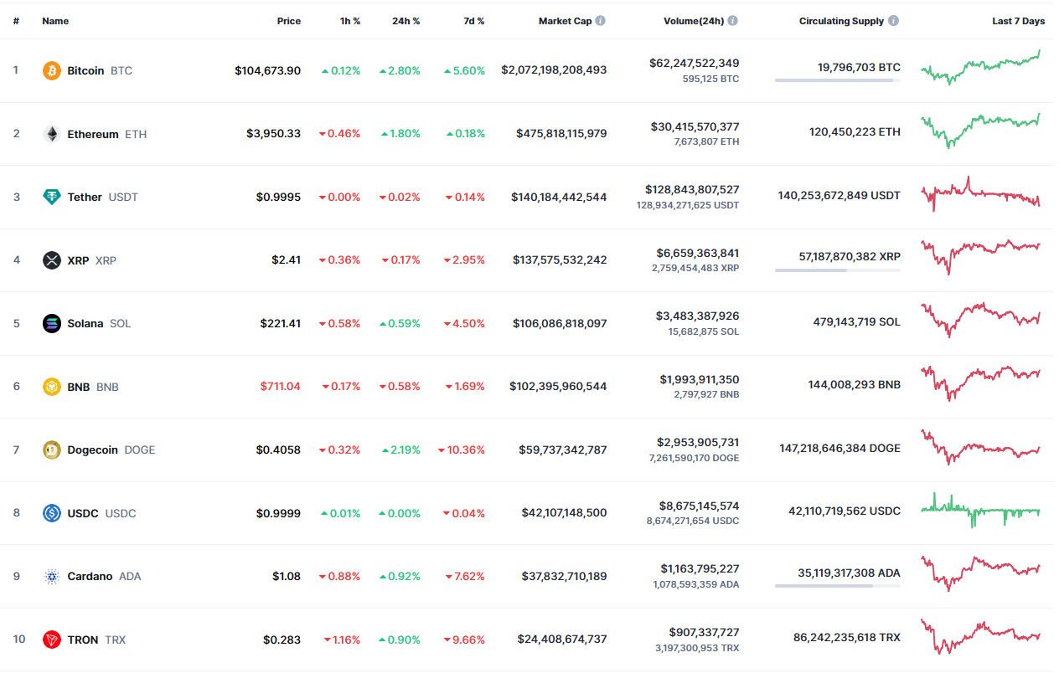Sort by the 24h % column header

[x=406, y=21]
